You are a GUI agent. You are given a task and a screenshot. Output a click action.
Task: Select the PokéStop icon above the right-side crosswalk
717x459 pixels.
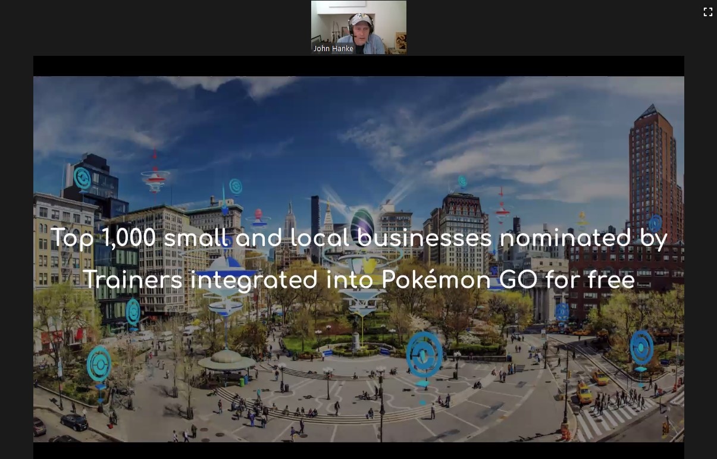(x=641, y=347)
